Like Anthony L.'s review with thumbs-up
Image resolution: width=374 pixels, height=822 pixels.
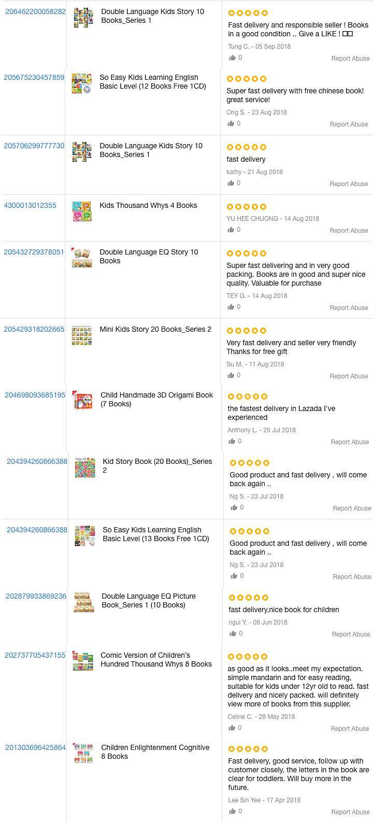tap(232, 441)
